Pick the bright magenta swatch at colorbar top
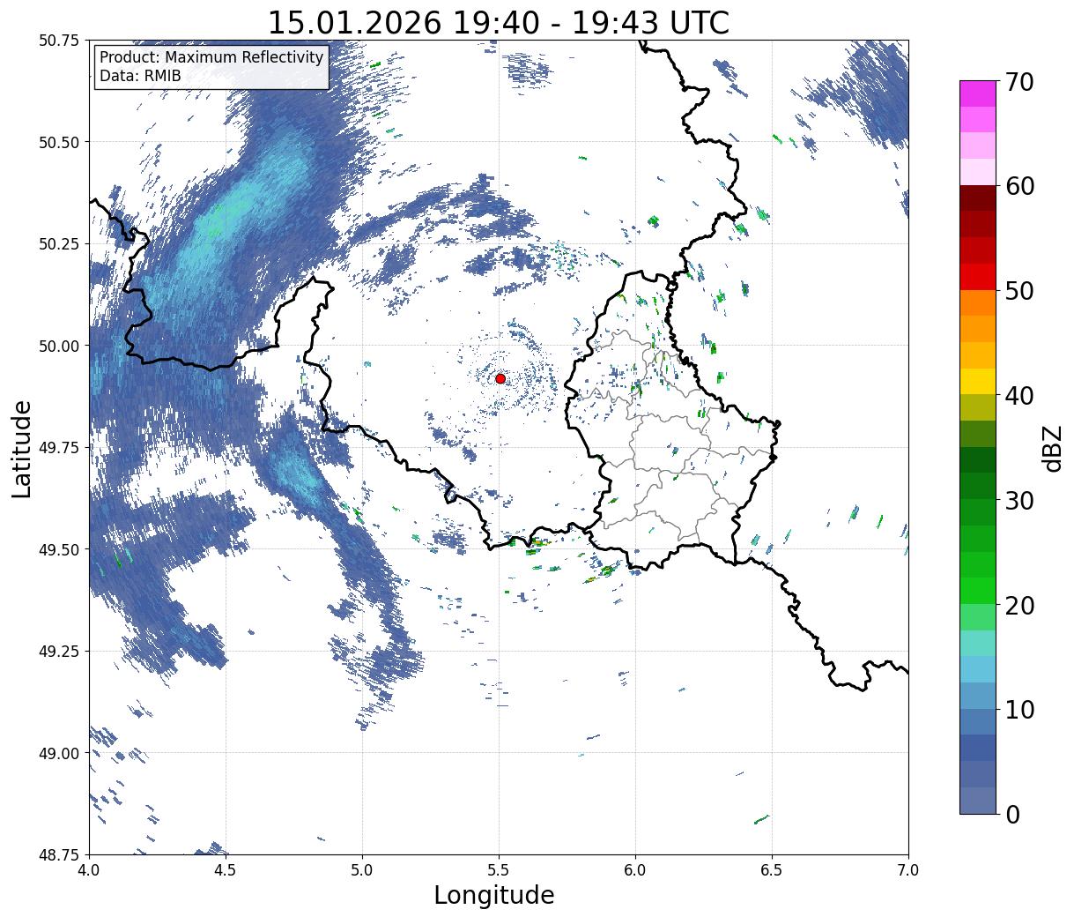Image resolution: width=1074 pixels, height=917 pixels. pyautogui.click(x=978, y=93)
